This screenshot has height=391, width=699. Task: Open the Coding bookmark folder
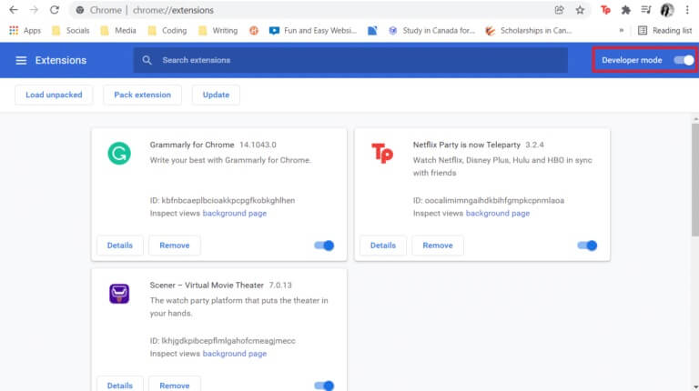[167, 30]
